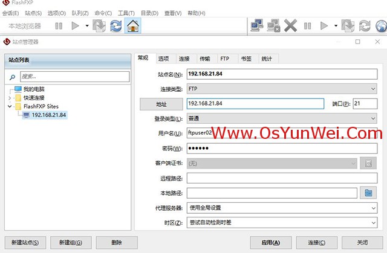
Task: Click the site list search field
Action: pos(74,77)
